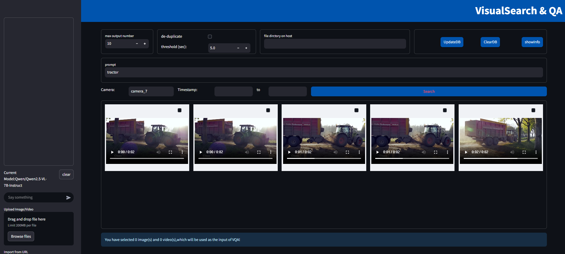Seek on the third video progress bar
This screenshot has width=565, height=254.
point(324,159)
